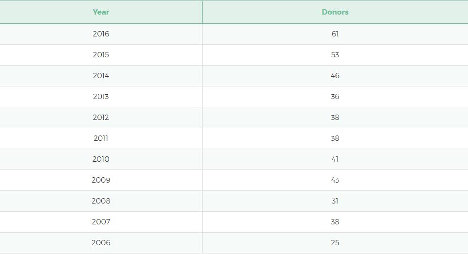
Task: Click the donors value 46
Action: point(335,76)
